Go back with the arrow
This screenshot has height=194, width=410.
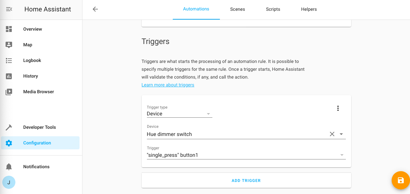[x=95, y=9]
